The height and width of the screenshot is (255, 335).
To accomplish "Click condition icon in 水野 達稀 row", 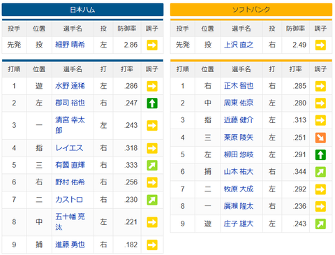I will pos(152,86).
